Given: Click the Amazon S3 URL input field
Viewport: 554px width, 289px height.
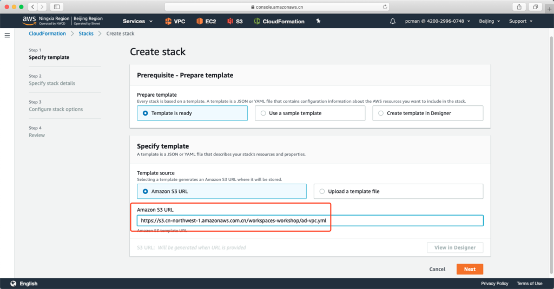Looking at the screenshot, I should point(309,220).
